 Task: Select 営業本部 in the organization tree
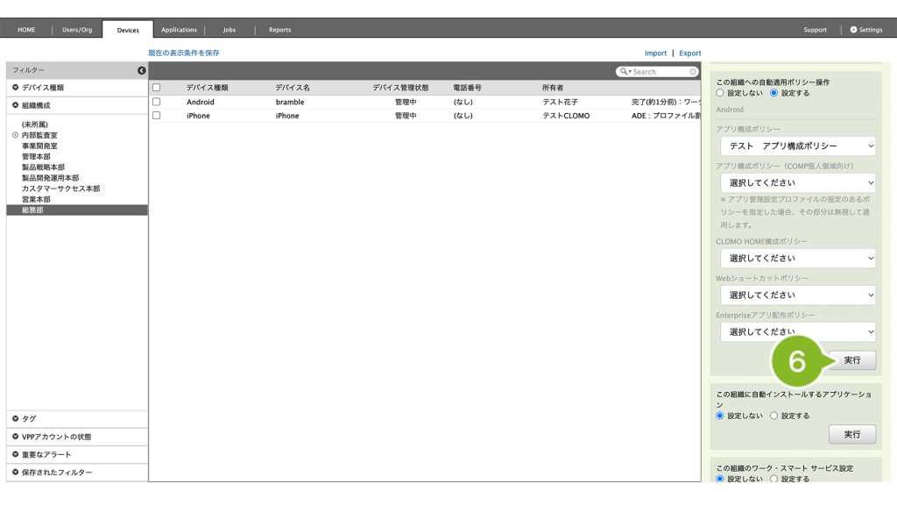click(x=36, y=199)
